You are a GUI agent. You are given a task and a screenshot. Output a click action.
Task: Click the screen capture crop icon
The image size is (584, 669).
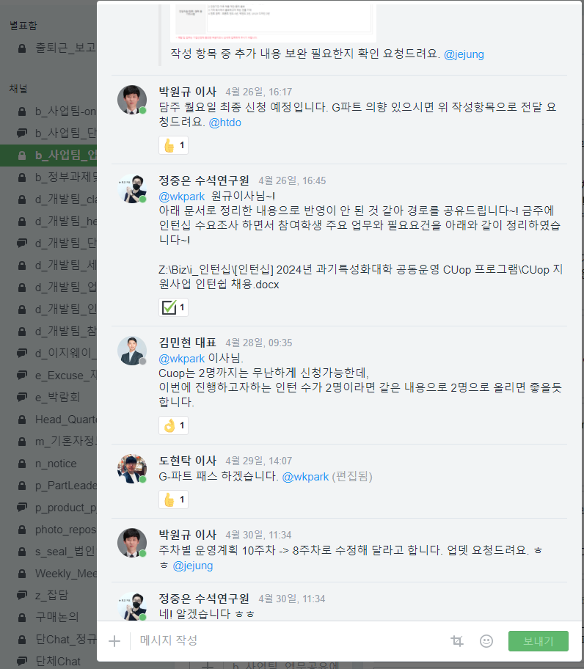(457, 641)
